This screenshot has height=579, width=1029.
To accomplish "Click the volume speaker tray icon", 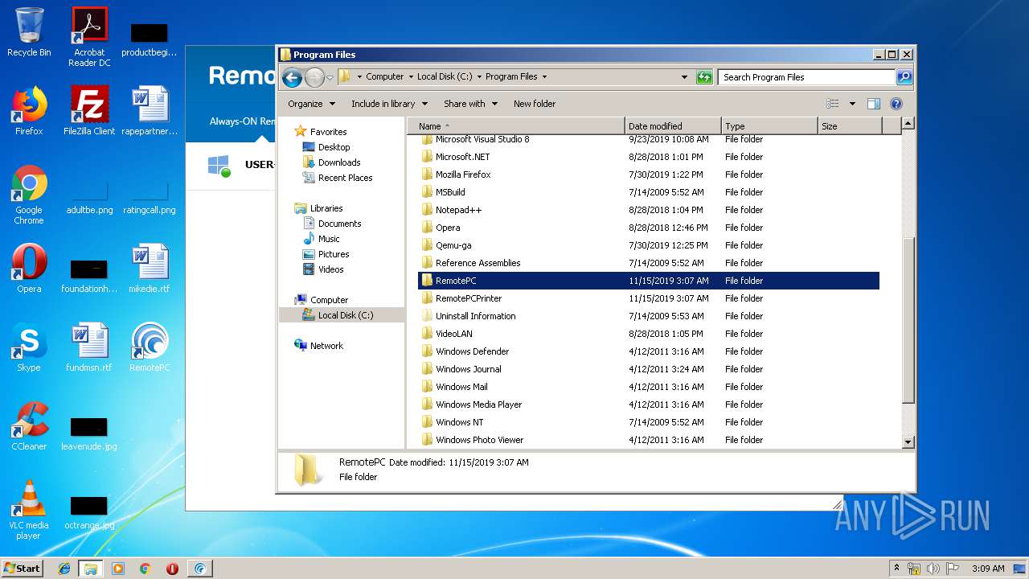I will pyautogui.click(x=933, y=569).
